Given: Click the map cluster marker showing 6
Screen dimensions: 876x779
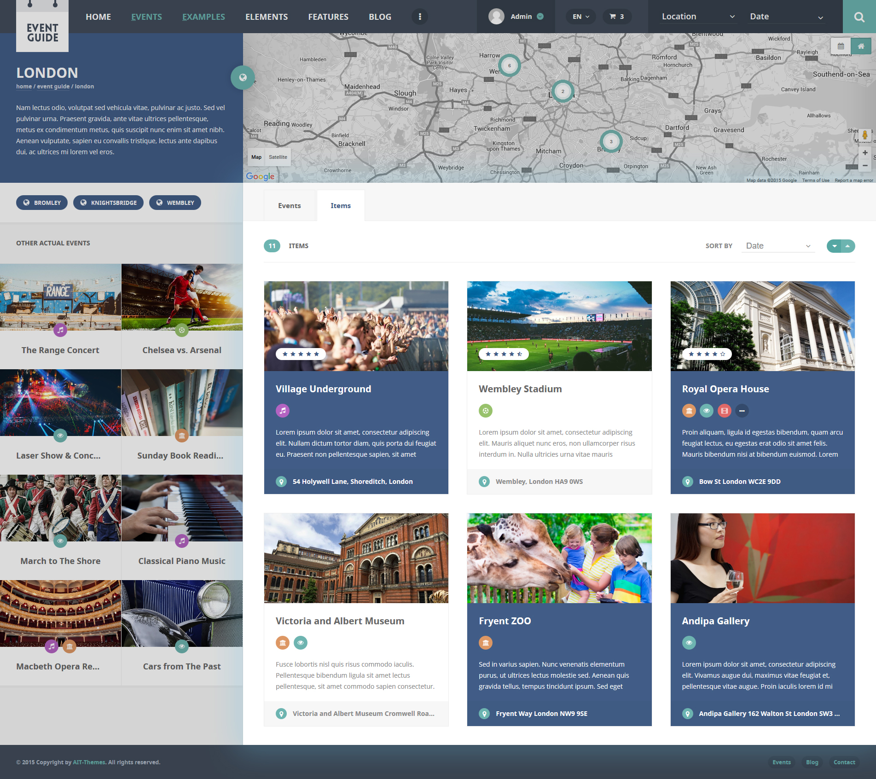Looking at the screenshot, I should (x=509, y=65).
